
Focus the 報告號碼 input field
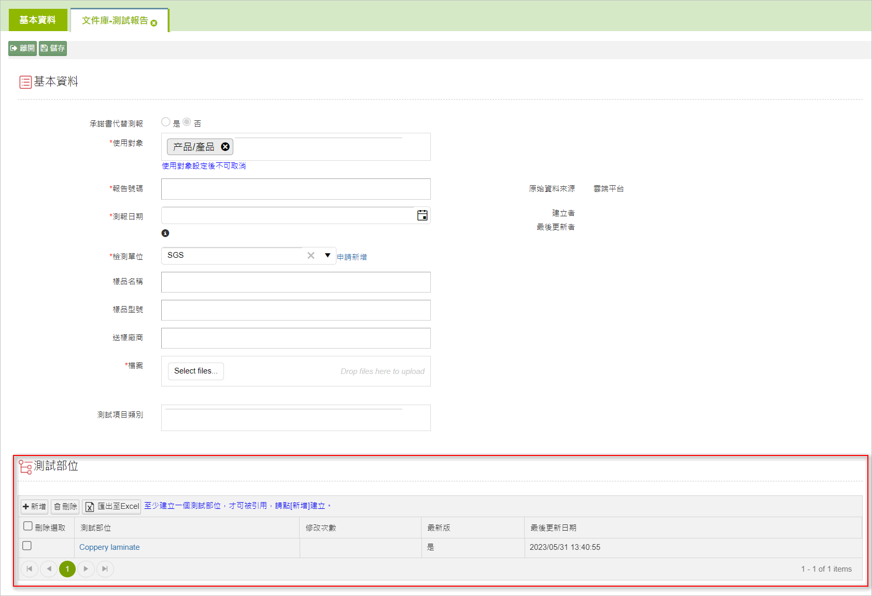pyautogui.click(x=296, y=189)
